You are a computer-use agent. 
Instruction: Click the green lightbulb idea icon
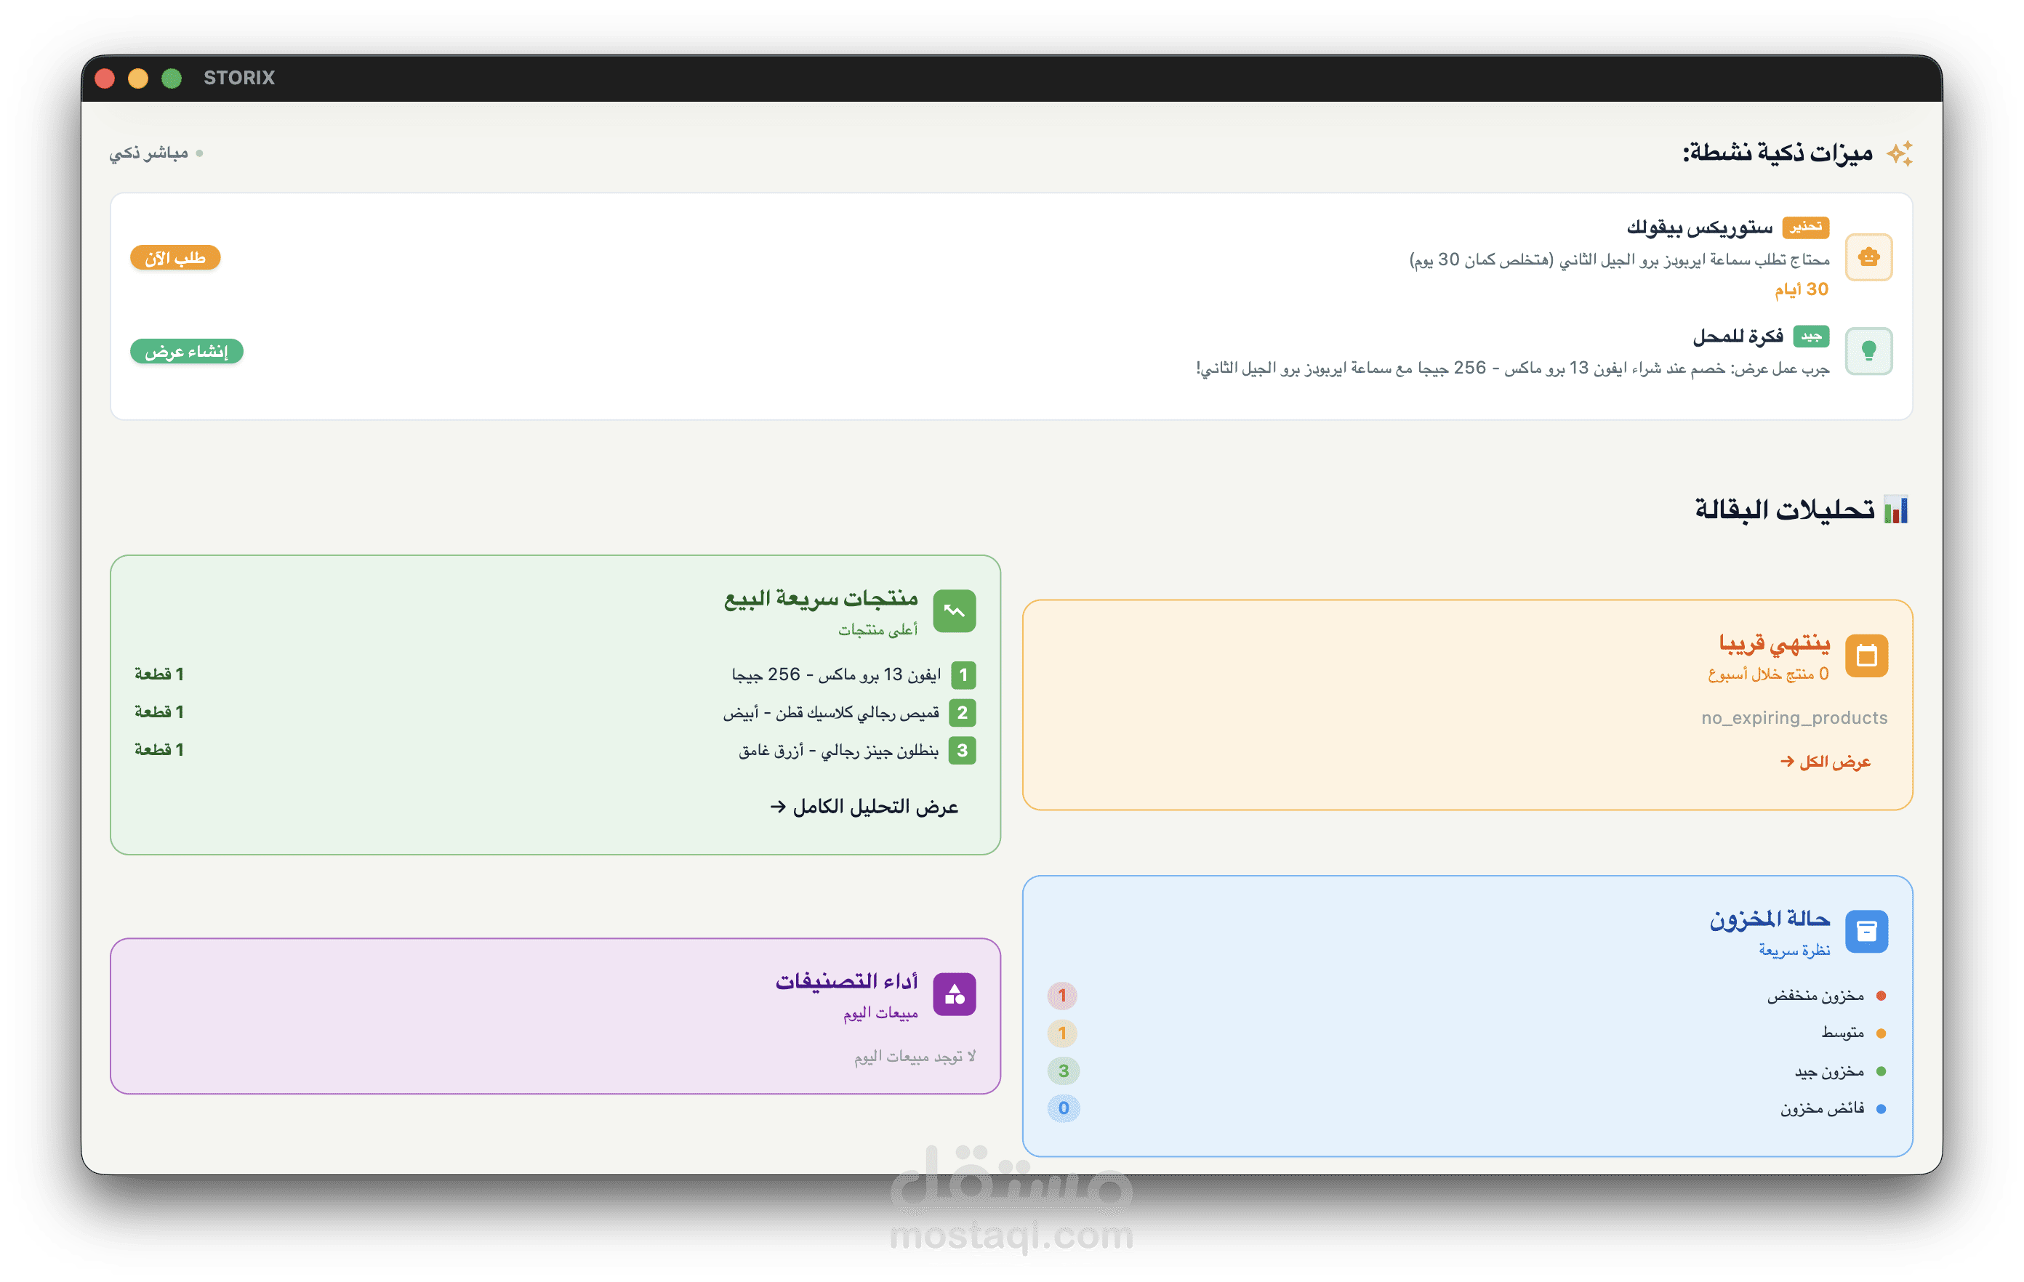tap(1868, 350)
